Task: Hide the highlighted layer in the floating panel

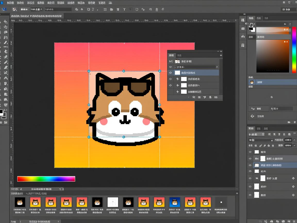Action: pyautogui.click(x=170, y=73)
